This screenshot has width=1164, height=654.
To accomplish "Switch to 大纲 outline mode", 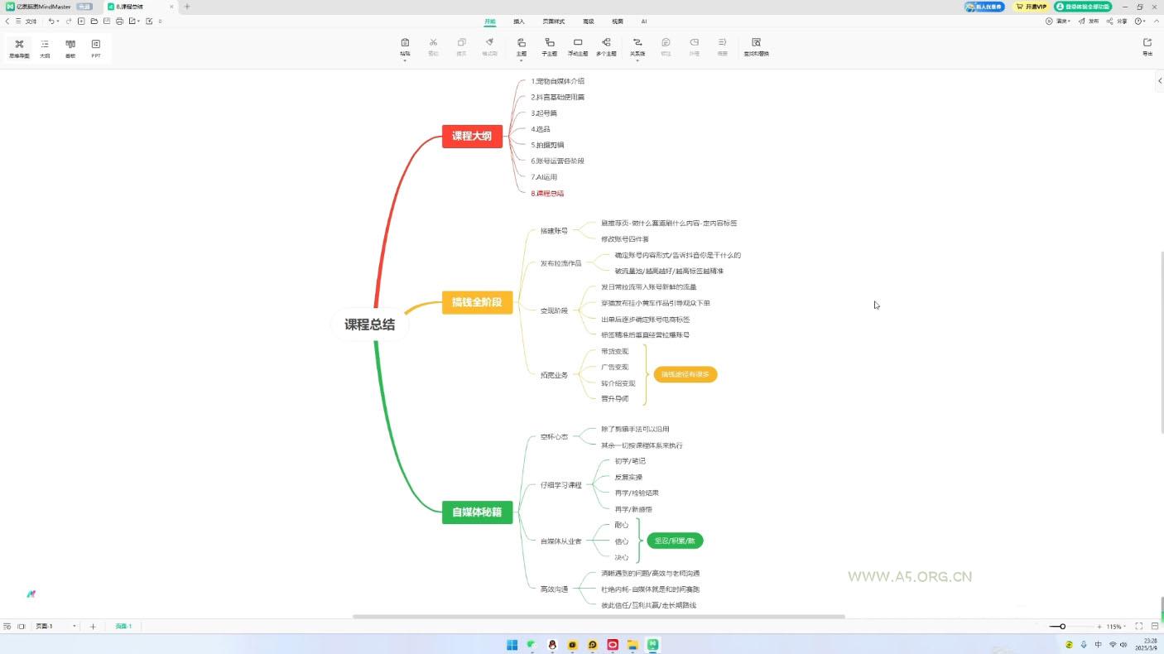I will click(x=44, y=46).
